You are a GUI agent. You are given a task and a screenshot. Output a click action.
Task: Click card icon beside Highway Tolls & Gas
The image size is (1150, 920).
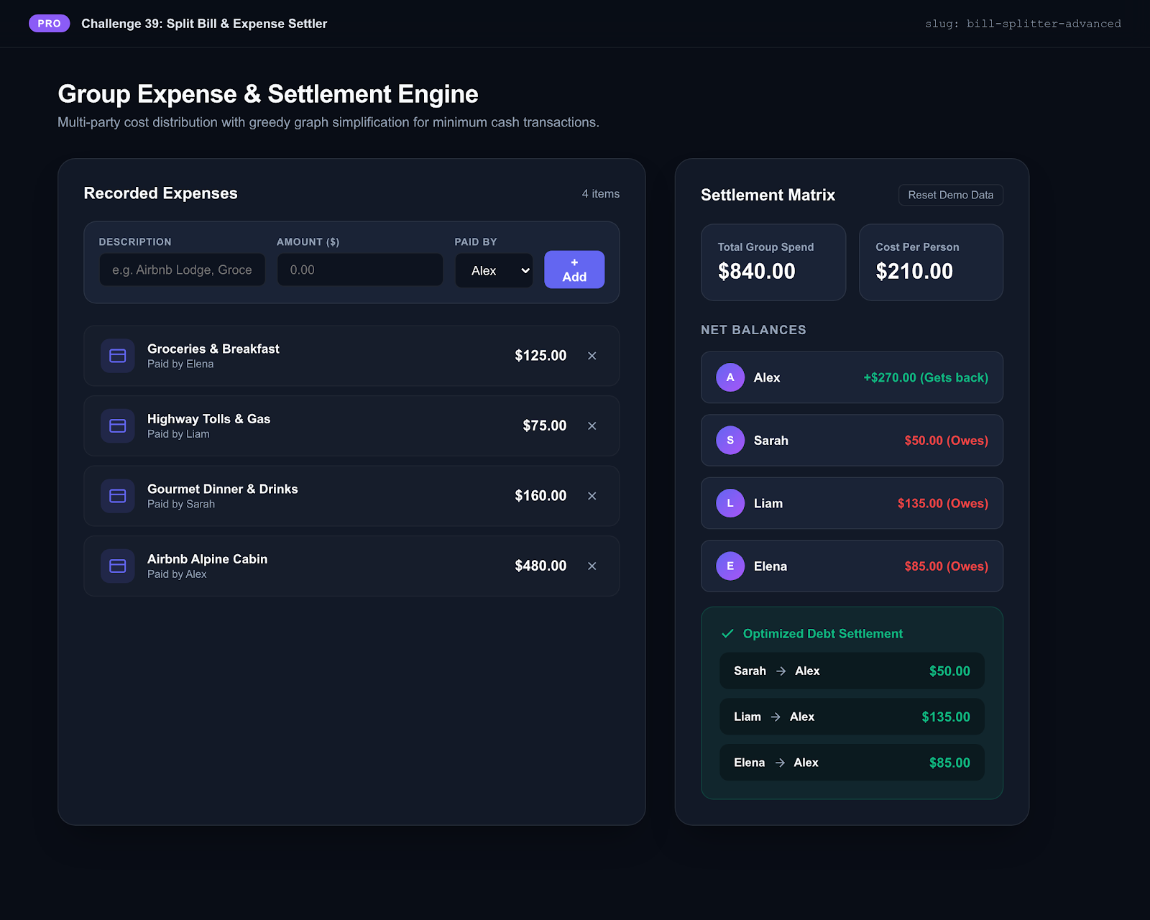[118, 426]
